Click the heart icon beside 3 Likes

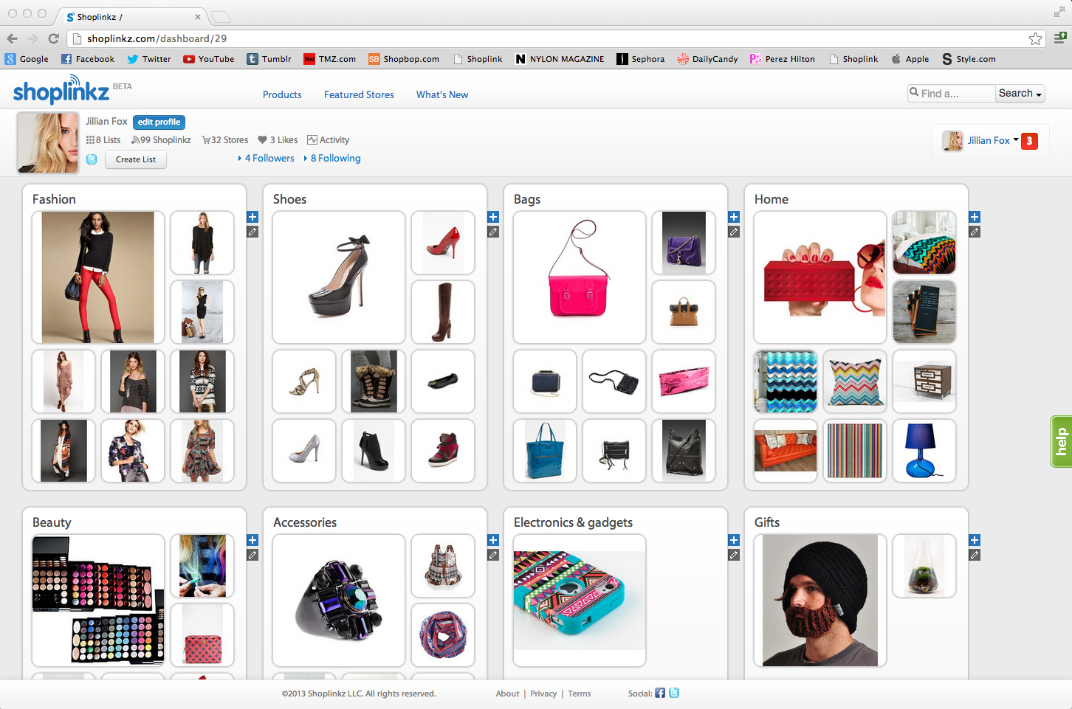(x=263, y=139)
